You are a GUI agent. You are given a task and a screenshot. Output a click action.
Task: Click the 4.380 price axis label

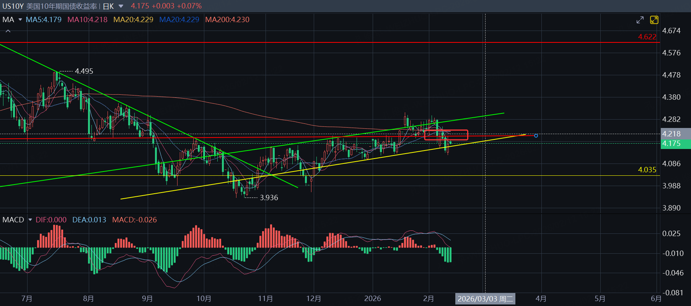(x=671, y=97)
